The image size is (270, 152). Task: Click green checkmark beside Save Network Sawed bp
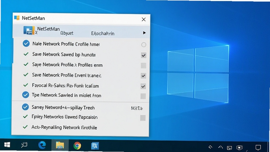(x=26, y=54)
